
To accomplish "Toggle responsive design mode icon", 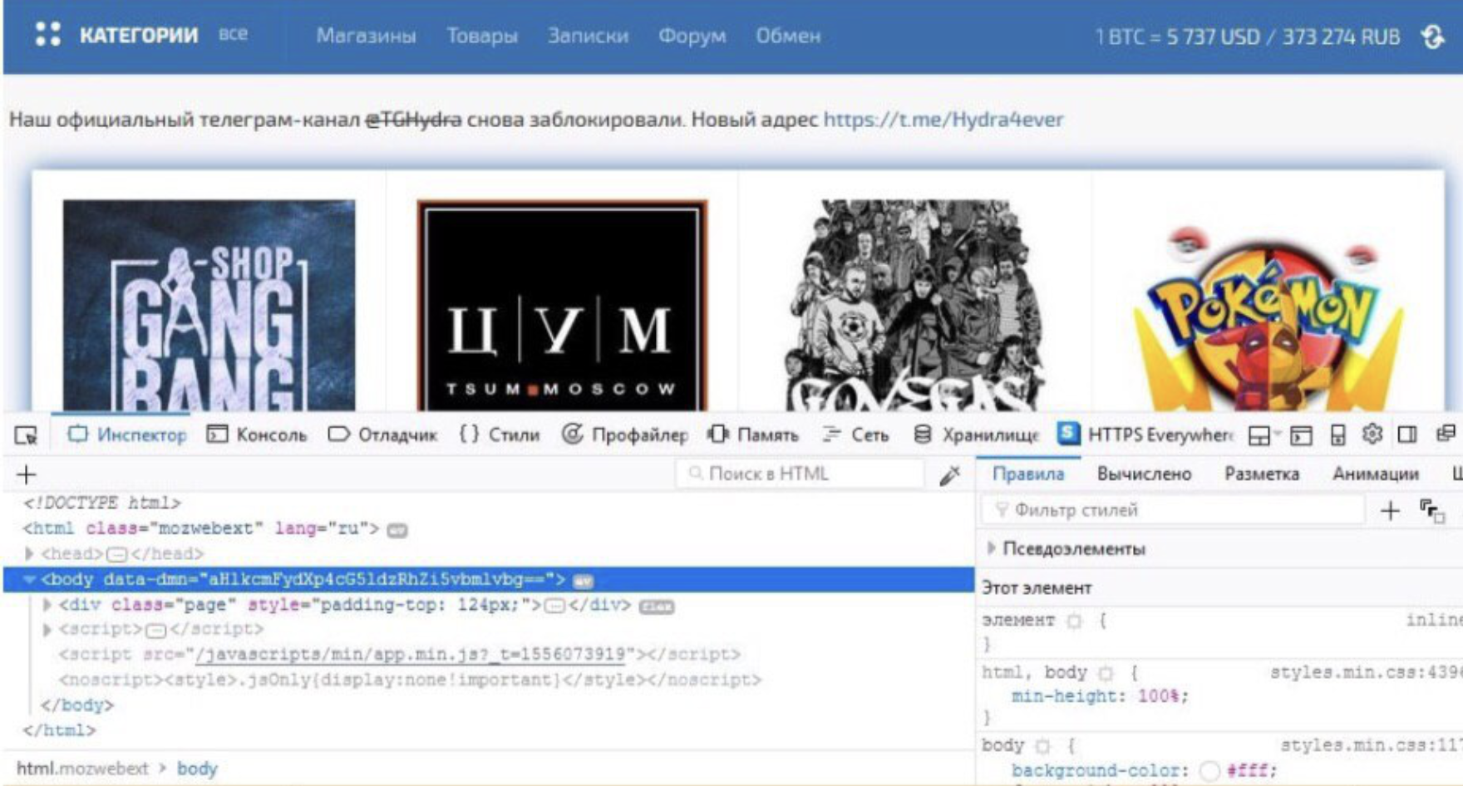I will click(1337, 435).
